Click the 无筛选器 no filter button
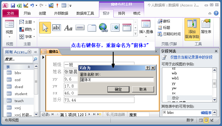The height and width of the screenshot is (126, 222). [115, 114]
